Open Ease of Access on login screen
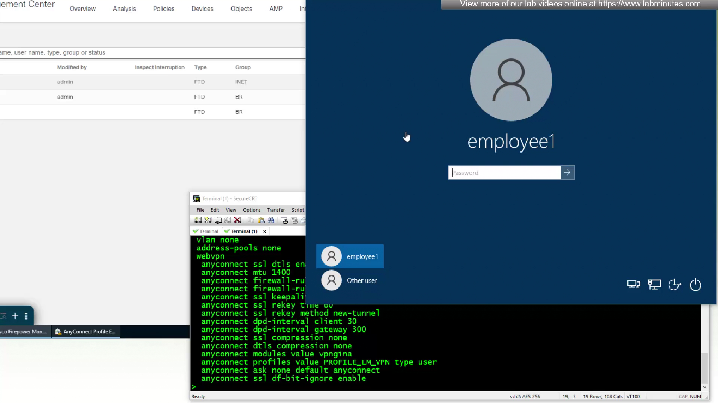718x403 pixels. [675, 285]
